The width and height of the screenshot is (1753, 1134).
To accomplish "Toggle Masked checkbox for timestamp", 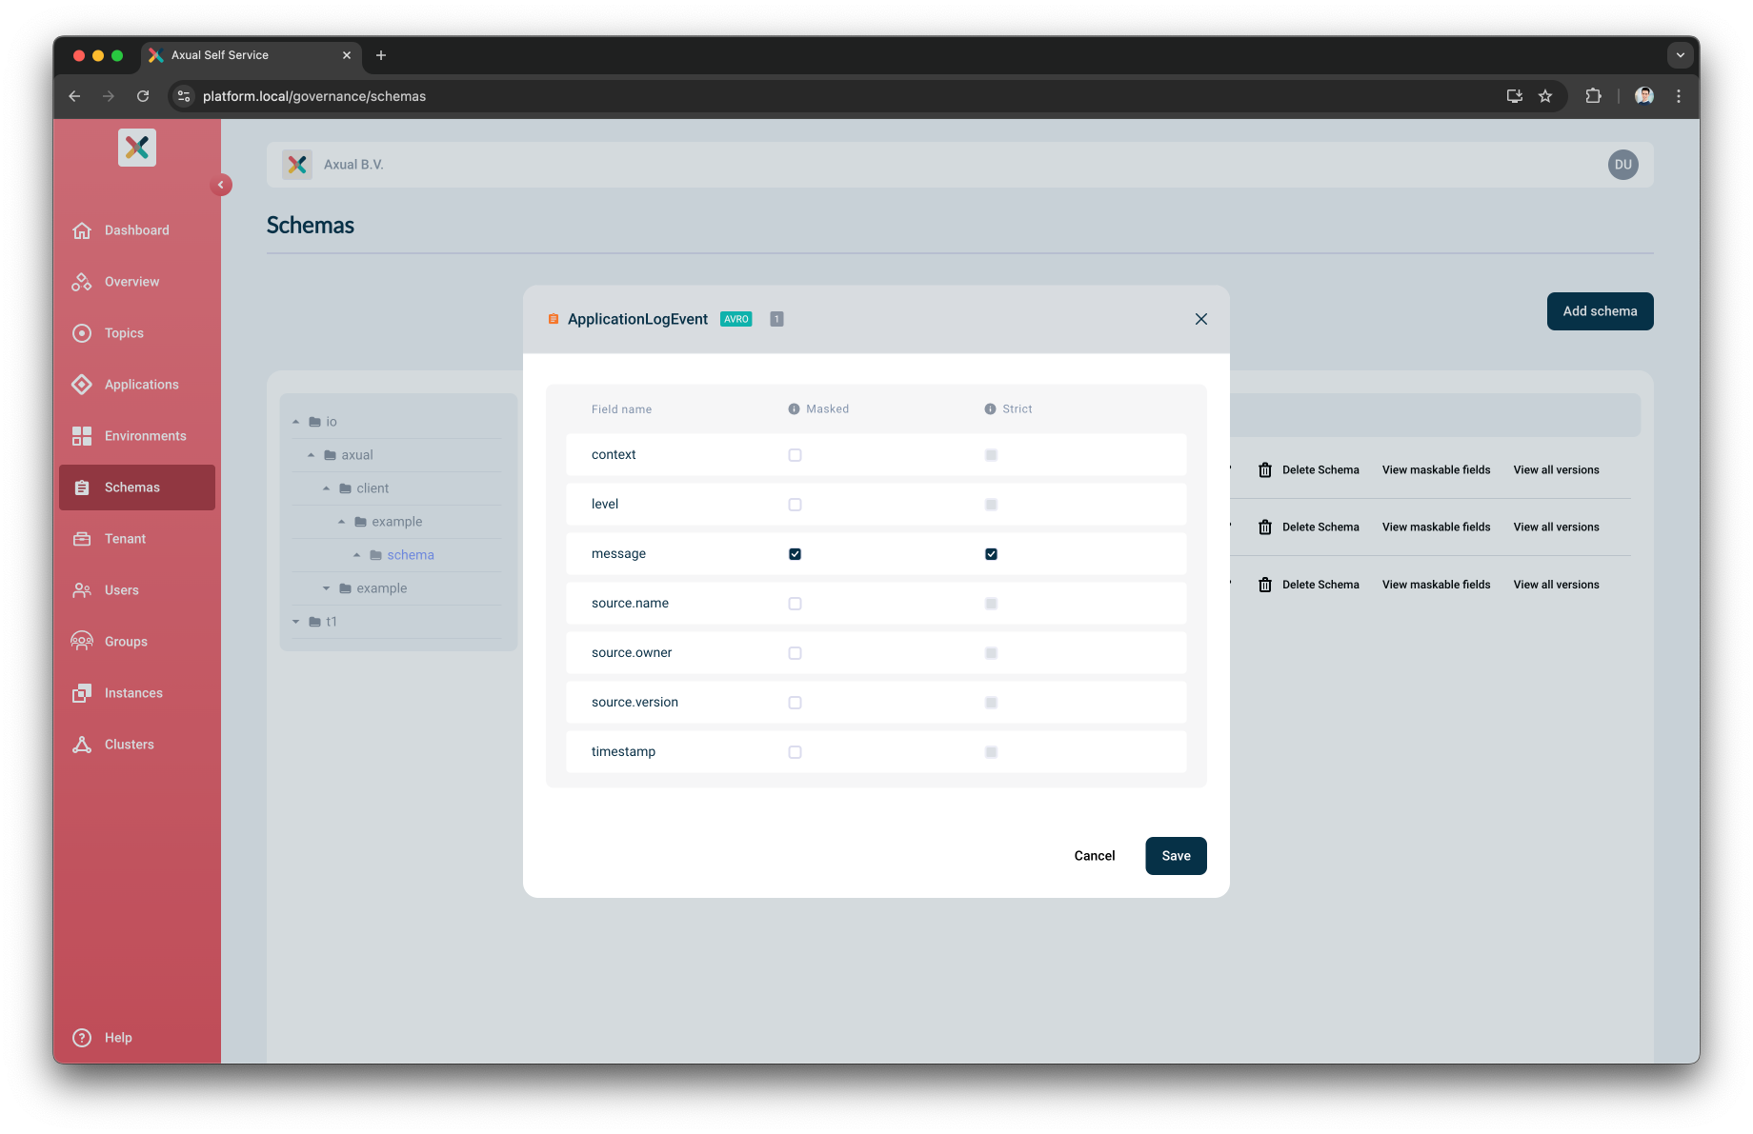I will coord(795,752).
